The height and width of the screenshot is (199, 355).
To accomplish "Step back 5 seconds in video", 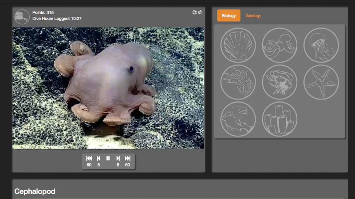I will pyautogui.click(x=99, y=158).
